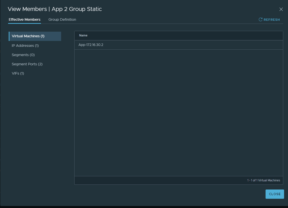Screen dimensions: 288x208
Task: Click the Name column header
Action: (x=83, y=35)
